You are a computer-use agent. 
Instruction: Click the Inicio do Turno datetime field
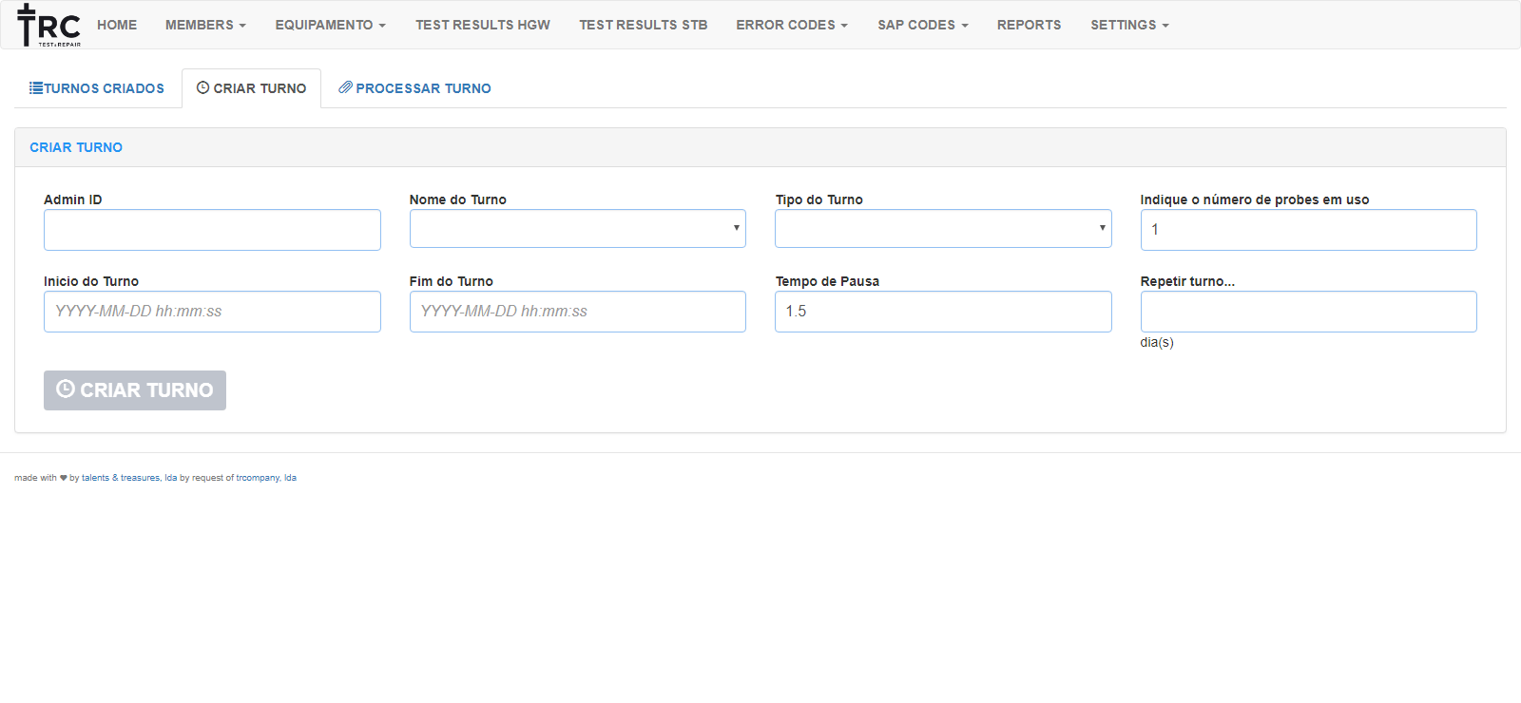pyautogui.click(x=212, y=312)
